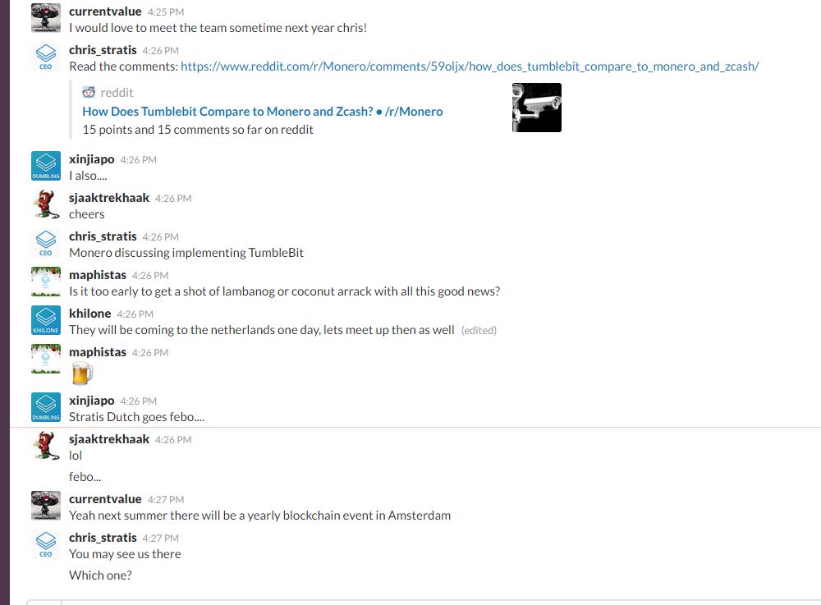The height and width of the screenshot is (605, 821).
Task: Open khilone's blue Stratis avatar
Action: coord(45,320)
